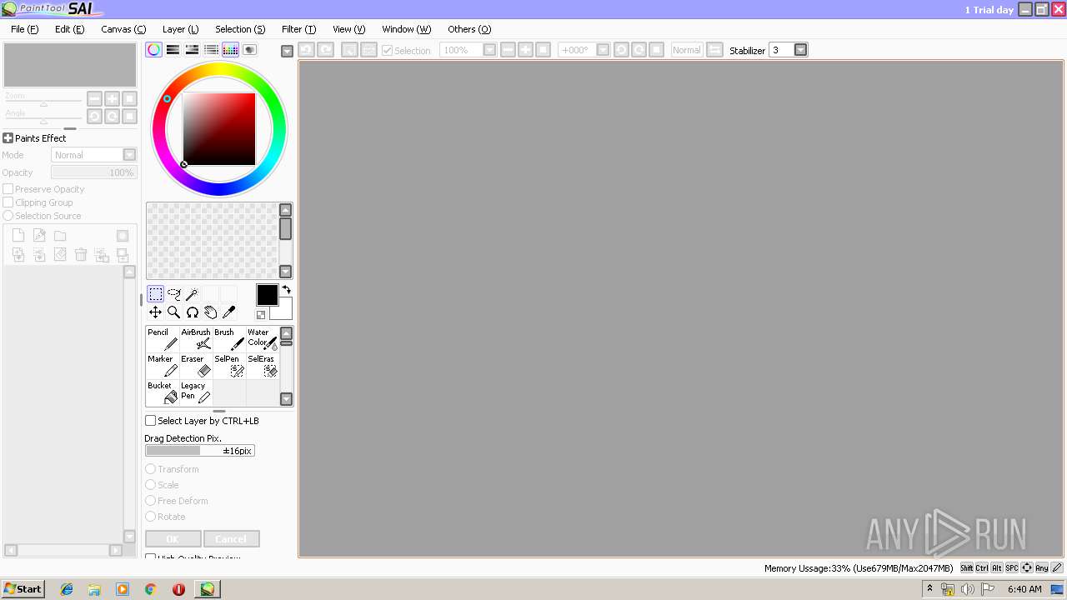Open the layer Mode dropdown

[129, 155]
